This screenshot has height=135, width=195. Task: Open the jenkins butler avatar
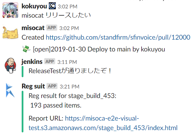[10, 66]
